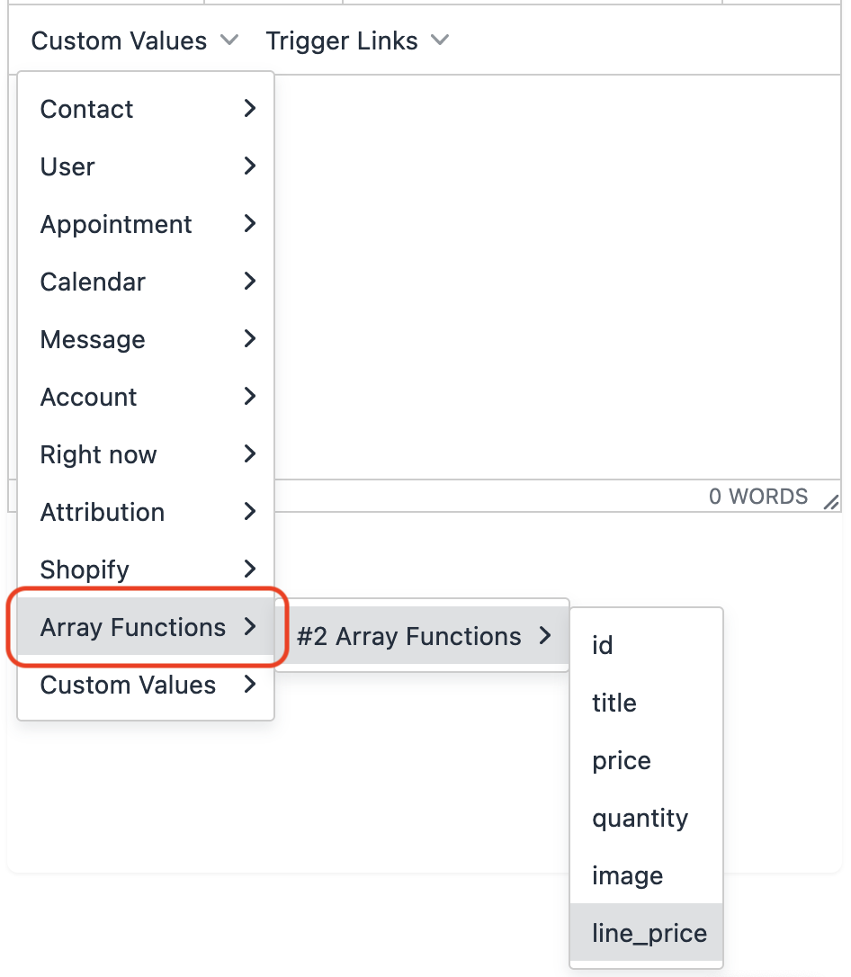Expand the Message submenu
The width and height of the screenshot is (851, 977).
(146, 339)
